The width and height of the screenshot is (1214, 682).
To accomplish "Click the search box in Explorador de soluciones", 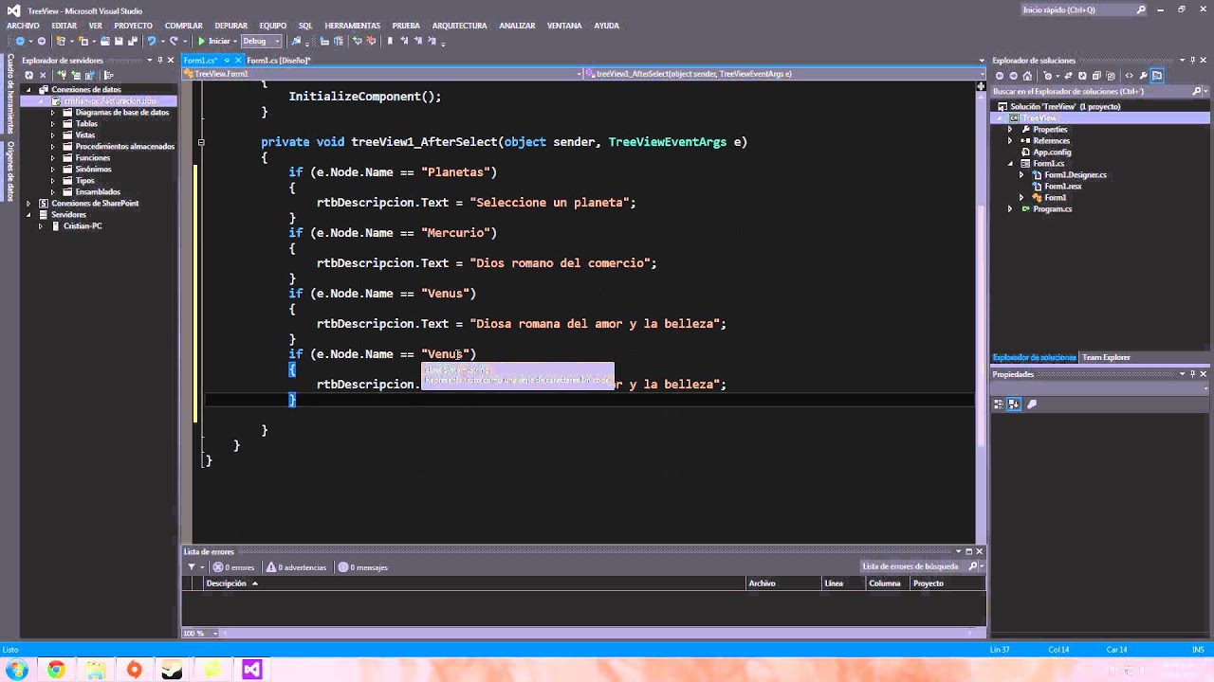I will tap(1100, 92).
